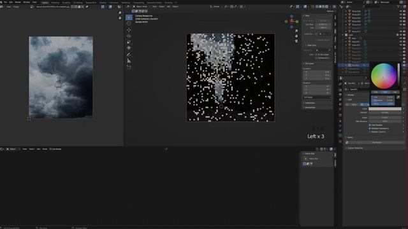Switch to the Shading workspace tab
408x229 pixels.
103,3
